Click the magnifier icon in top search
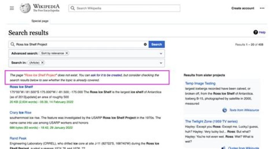274x149 pixels. pyautogui.click(x=73, y=8)
